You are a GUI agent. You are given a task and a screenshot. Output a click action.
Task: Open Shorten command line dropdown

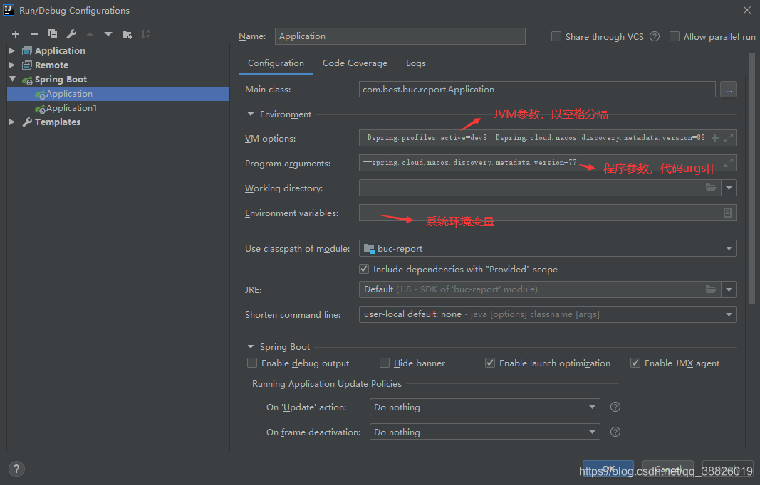coord(729,314)
